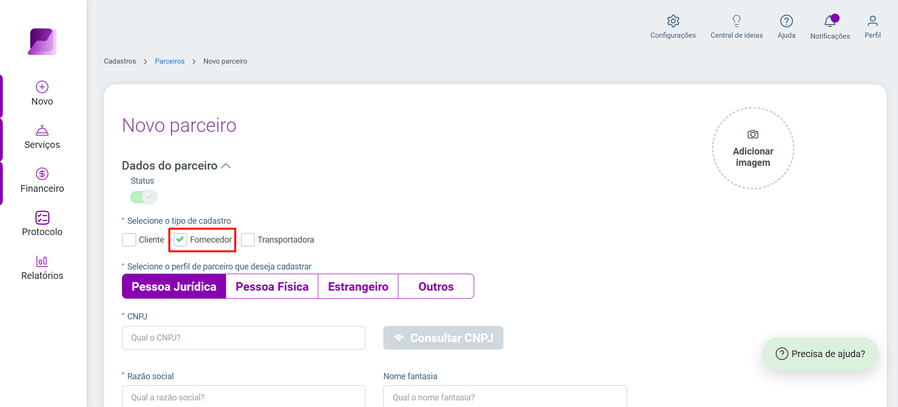
Task: Open the Notificações bell icon
Action: click(x=830, y=21)
